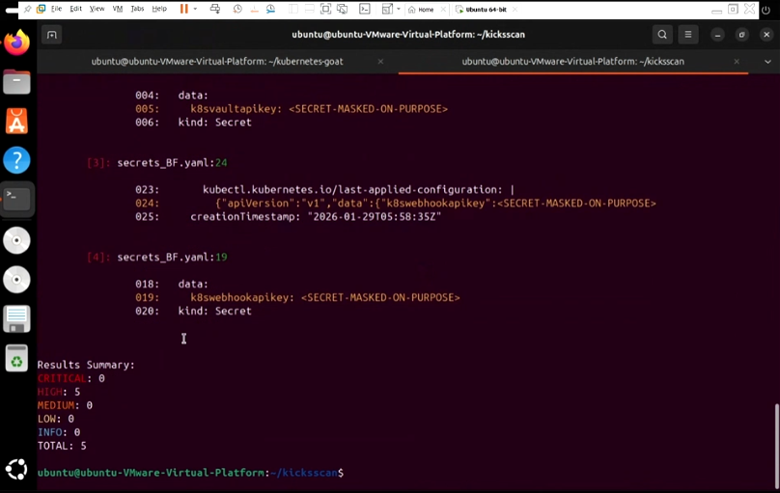Toggle the thumbnail bar icon in VMware toolbar
This screenshot has height=493, width=780.
coord(310,9)
